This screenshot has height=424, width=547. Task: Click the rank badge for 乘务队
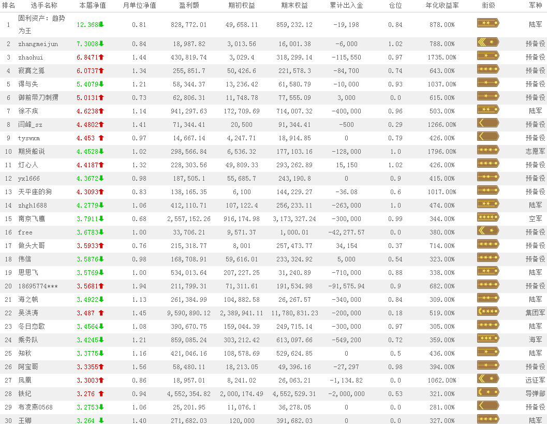[488, 339]
